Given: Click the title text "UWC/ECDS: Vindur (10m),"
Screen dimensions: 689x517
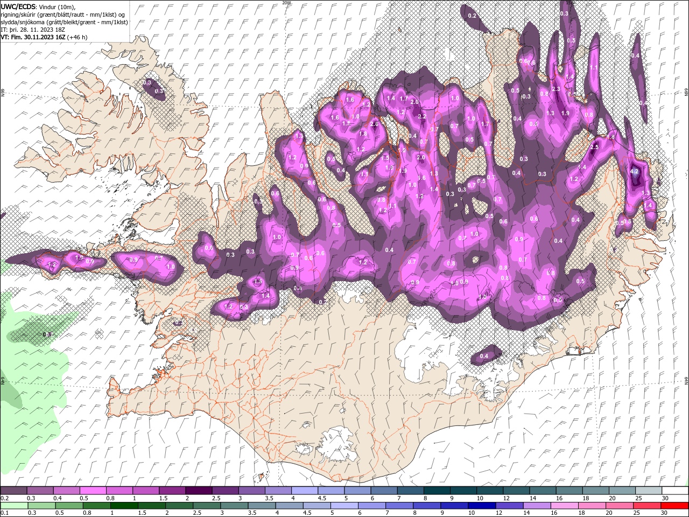Looking at the screenshot, I should (38, 6).
